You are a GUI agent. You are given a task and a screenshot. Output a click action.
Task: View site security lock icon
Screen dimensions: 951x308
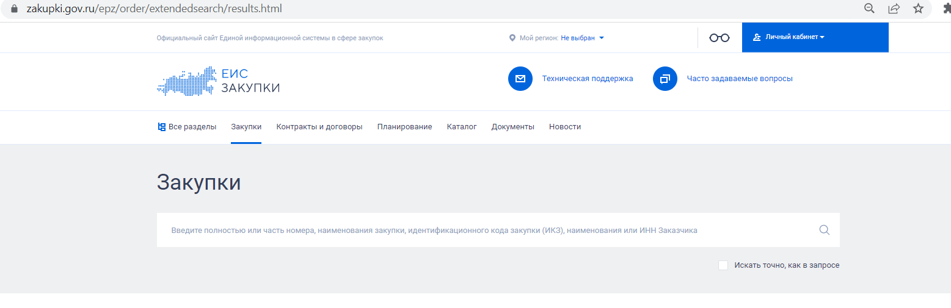(15, 9)
